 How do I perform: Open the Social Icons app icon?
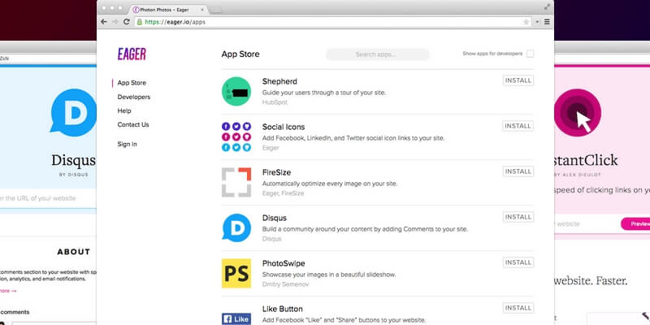[236, 136]
